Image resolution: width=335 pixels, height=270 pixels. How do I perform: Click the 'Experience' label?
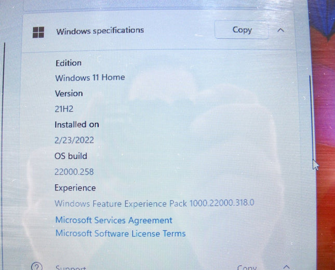[75, 188]
